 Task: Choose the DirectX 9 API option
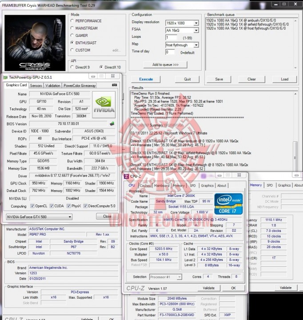coord(72,67)
